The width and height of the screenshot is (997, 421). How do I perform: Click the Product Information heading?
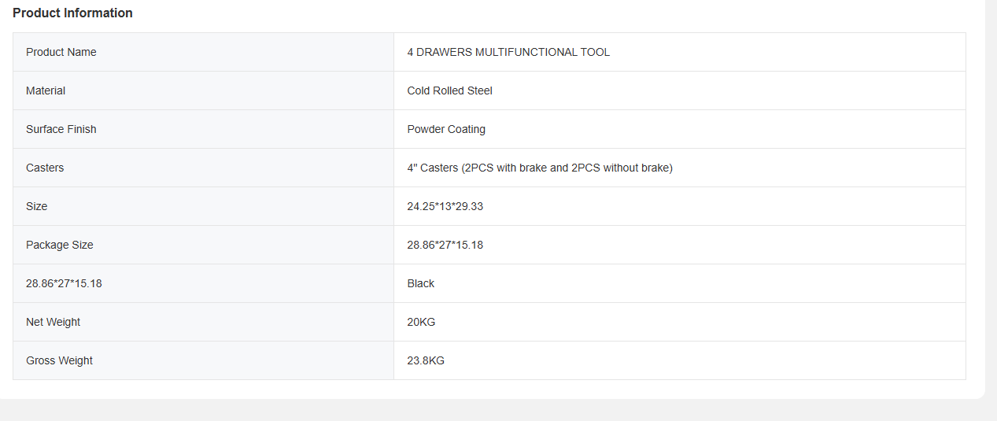[x=72, y=13]
